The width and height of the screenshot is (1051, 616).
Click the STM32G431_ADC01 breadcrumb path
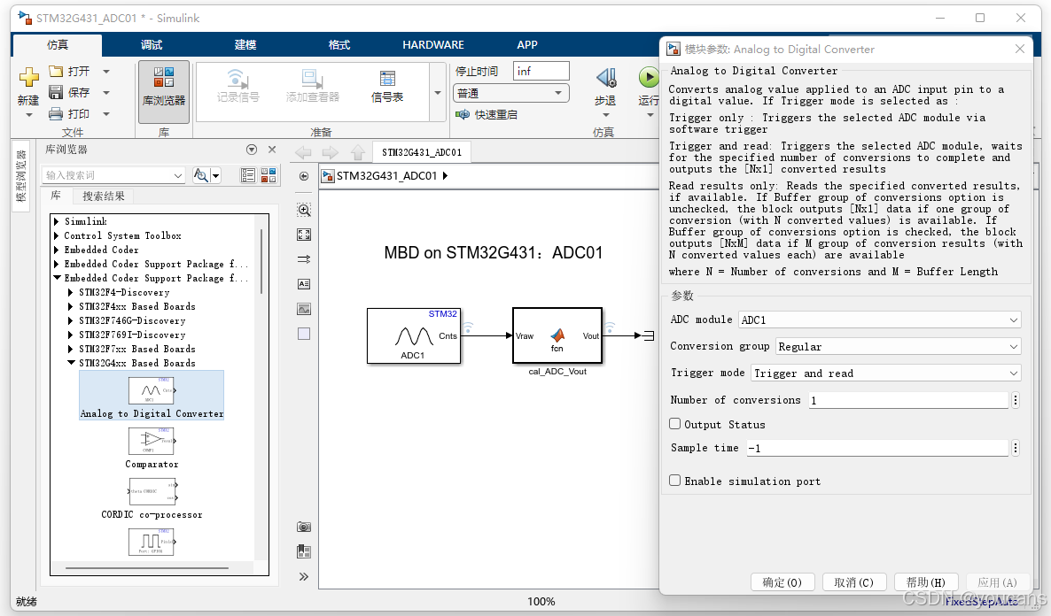386,176
